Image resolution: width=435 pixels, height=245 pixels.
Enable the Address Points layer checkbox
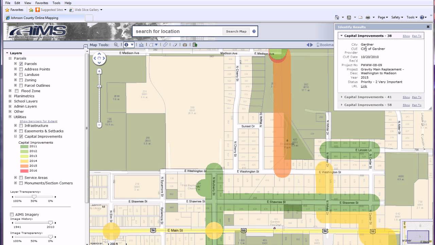point(21,69)
